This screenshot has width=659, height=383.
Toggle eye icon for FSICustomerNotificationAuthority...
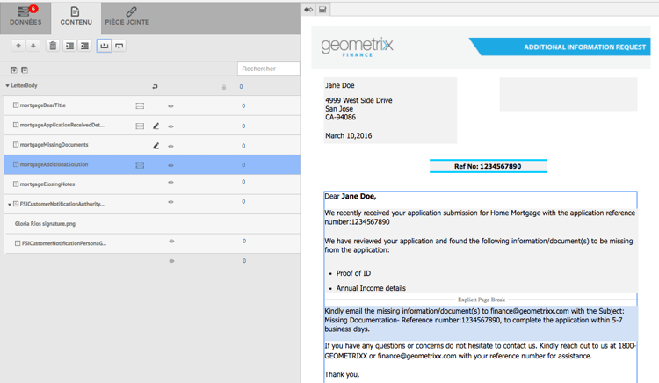click(170, 202)
